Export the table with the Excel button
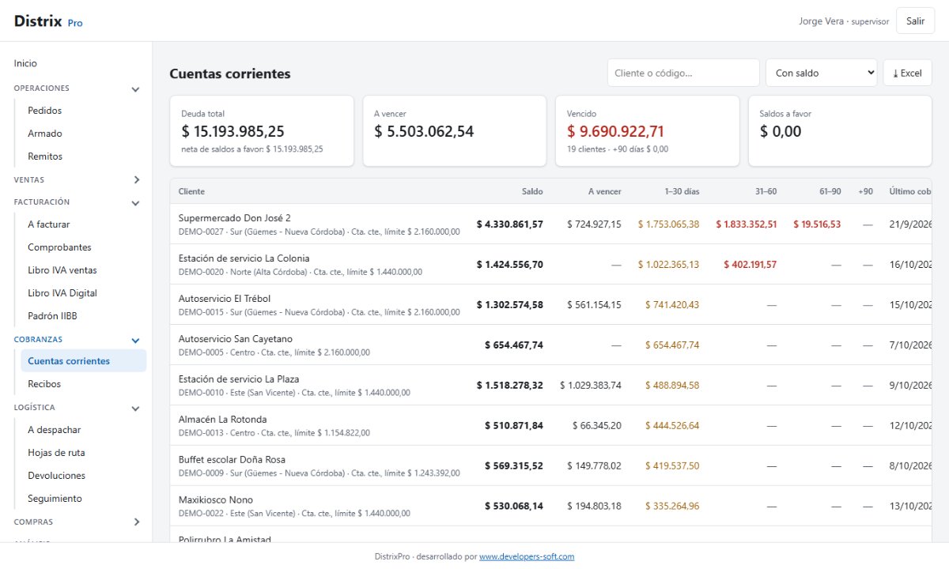 (907, 73)
